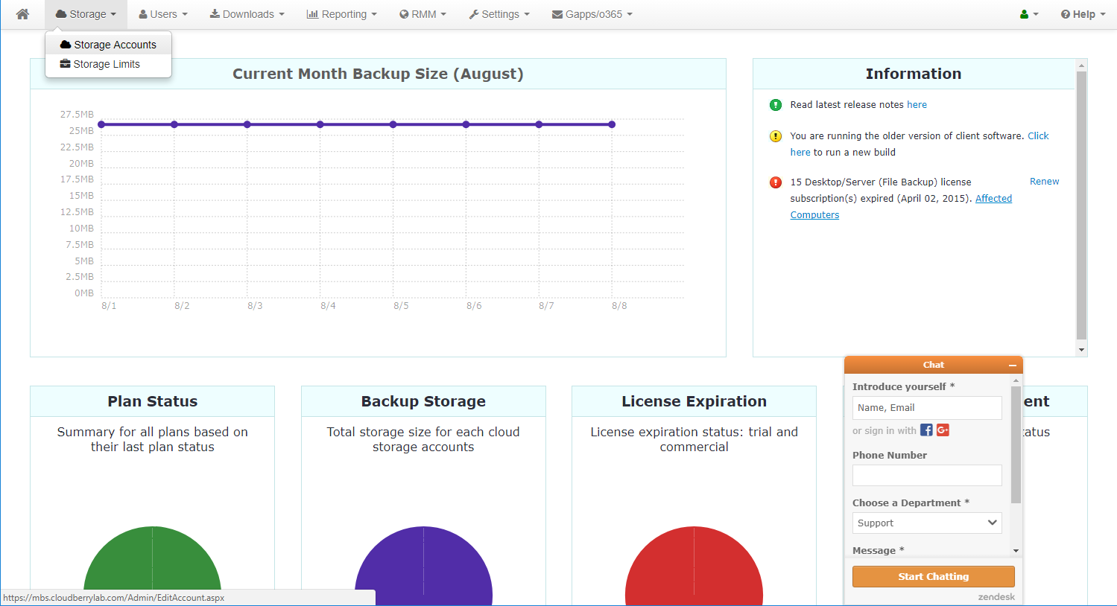Click the Plan Status heading
The width and height of the screenshot is (1117, 606).
pos(152,401)
